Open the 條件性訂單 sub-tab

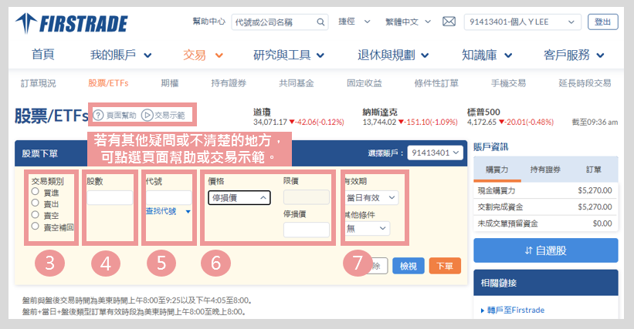(436, 83)
